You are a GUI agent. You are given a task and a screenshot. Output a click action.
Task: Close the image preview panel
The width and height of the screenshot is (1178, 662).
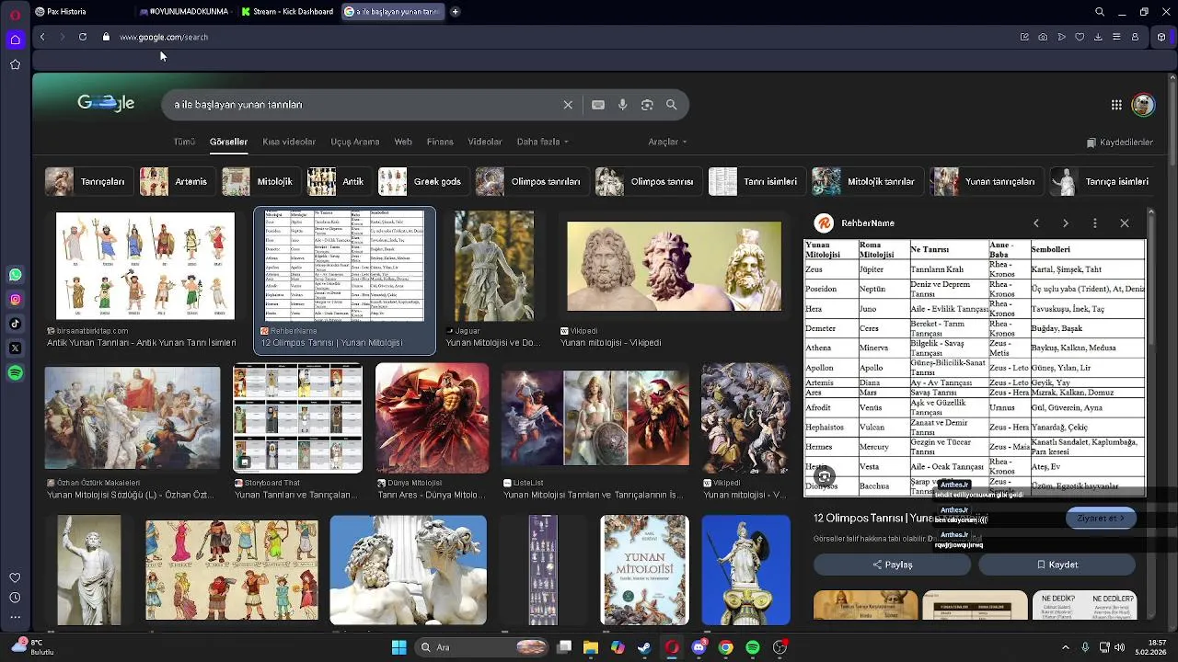point(1125,223)
